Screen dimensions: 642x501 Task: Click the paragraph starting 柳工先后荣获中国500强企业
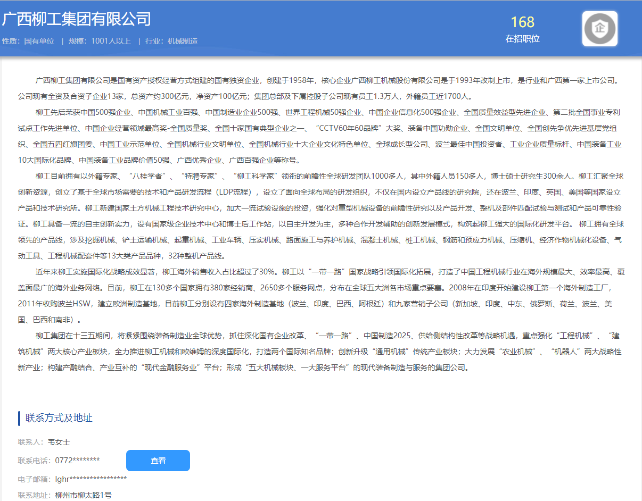tap(321, 136)
